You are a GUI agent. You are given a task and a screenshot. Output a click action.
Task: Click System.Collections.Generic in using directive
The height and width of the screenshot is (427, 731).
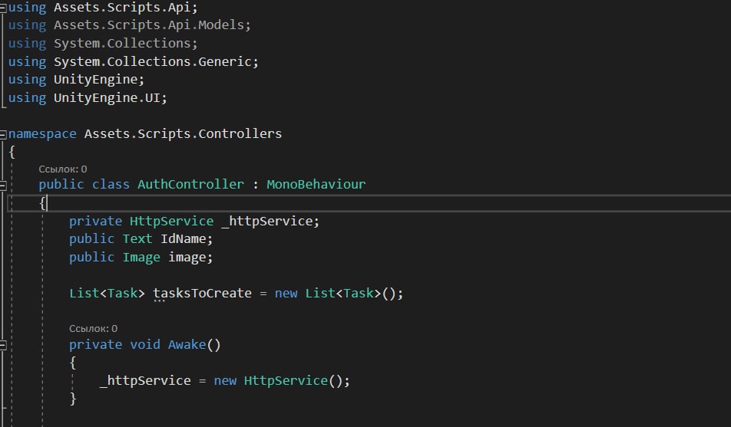[x=153, y=62]
